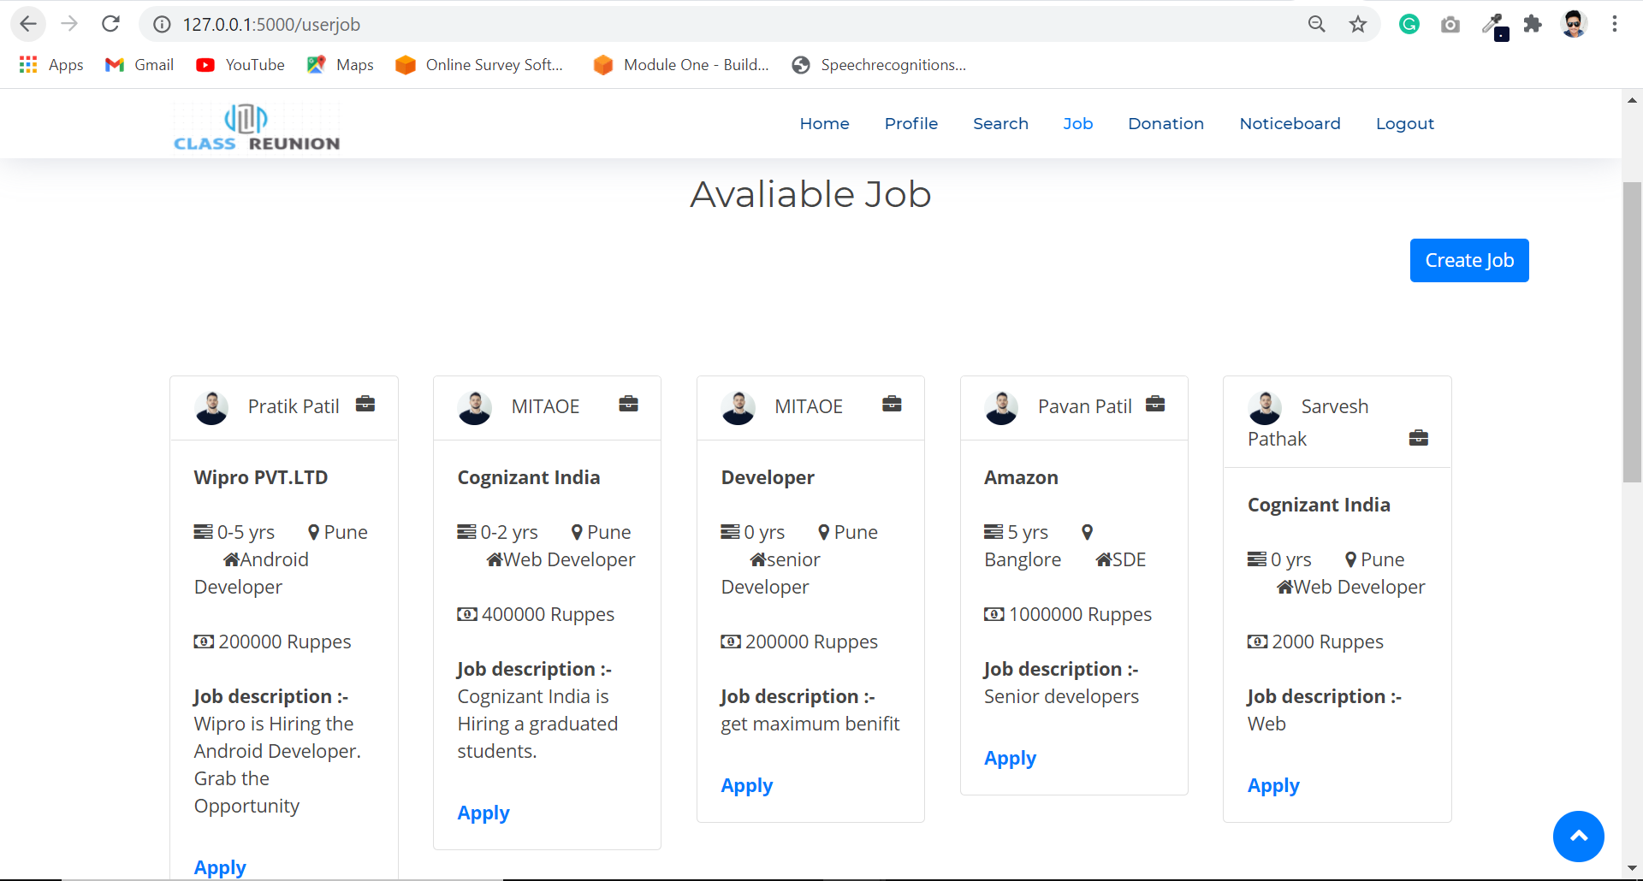Click briefcase icon on Developer MITAOE card

point(893,404)
